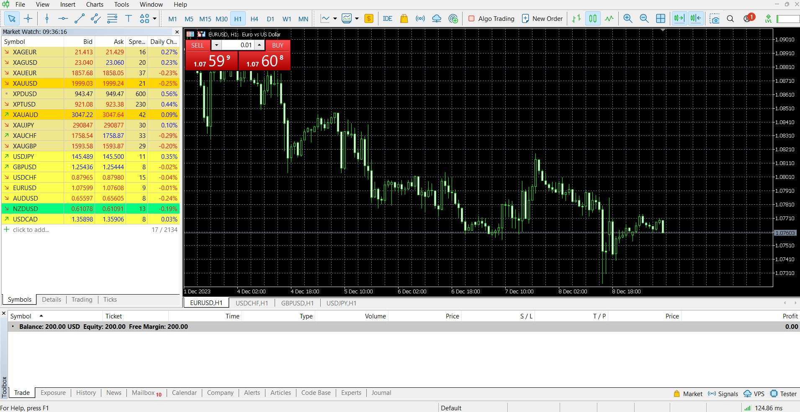Open the Insert menu
The width and height of the screenshot is (800, 412).
tap(68, 5)
